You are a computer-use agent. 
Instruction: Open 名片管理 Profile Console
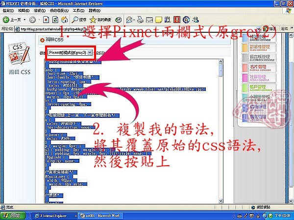pyautogui.click(x=259, y=68)
